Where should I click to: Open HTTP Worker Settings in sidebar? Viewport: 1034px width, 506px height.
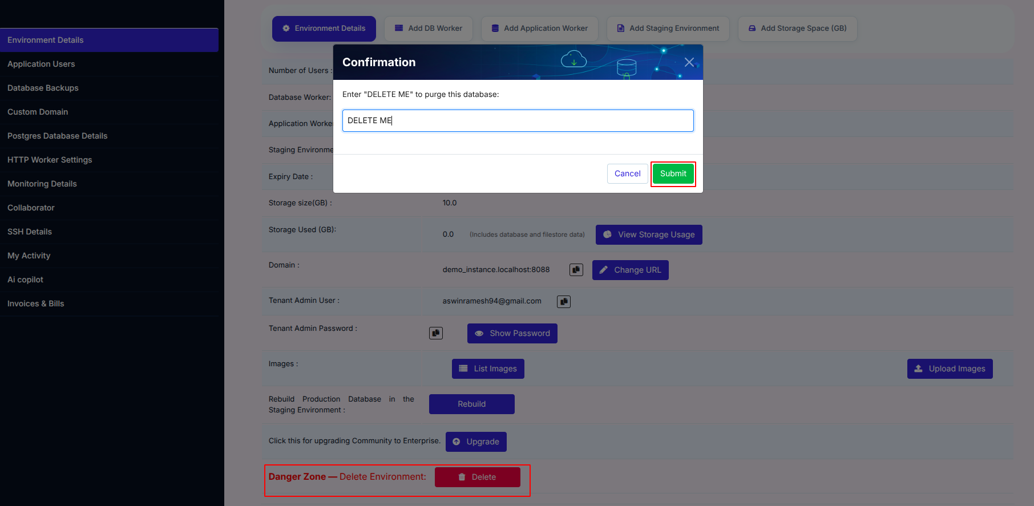(x=109, y=160)
